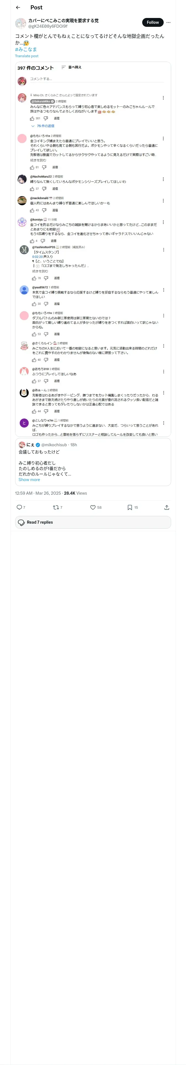
Task: Click the 28.4K Views count
Action: (76, 493)
